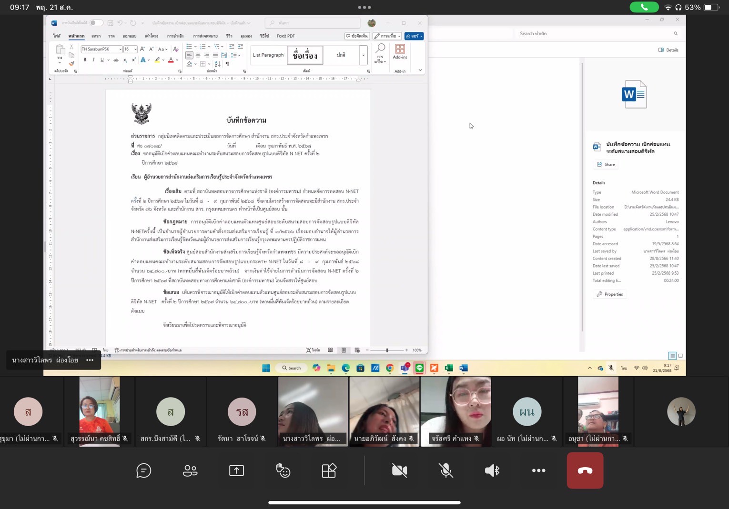The width and height of the screenshot is (729, 509).
Task: Undo last action in Word title bar
Action: [x=120, y=23]
